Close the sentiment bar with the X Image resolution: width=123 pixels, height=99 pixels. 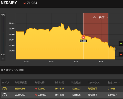(3, 59)
